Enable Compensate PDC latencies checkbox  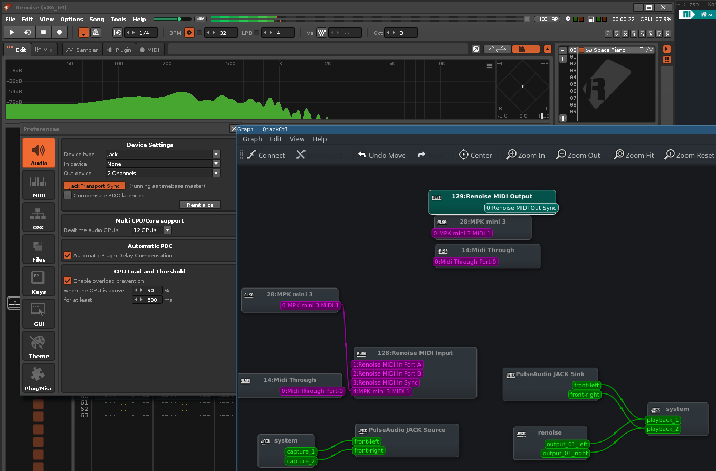click(x=68, y=195)
